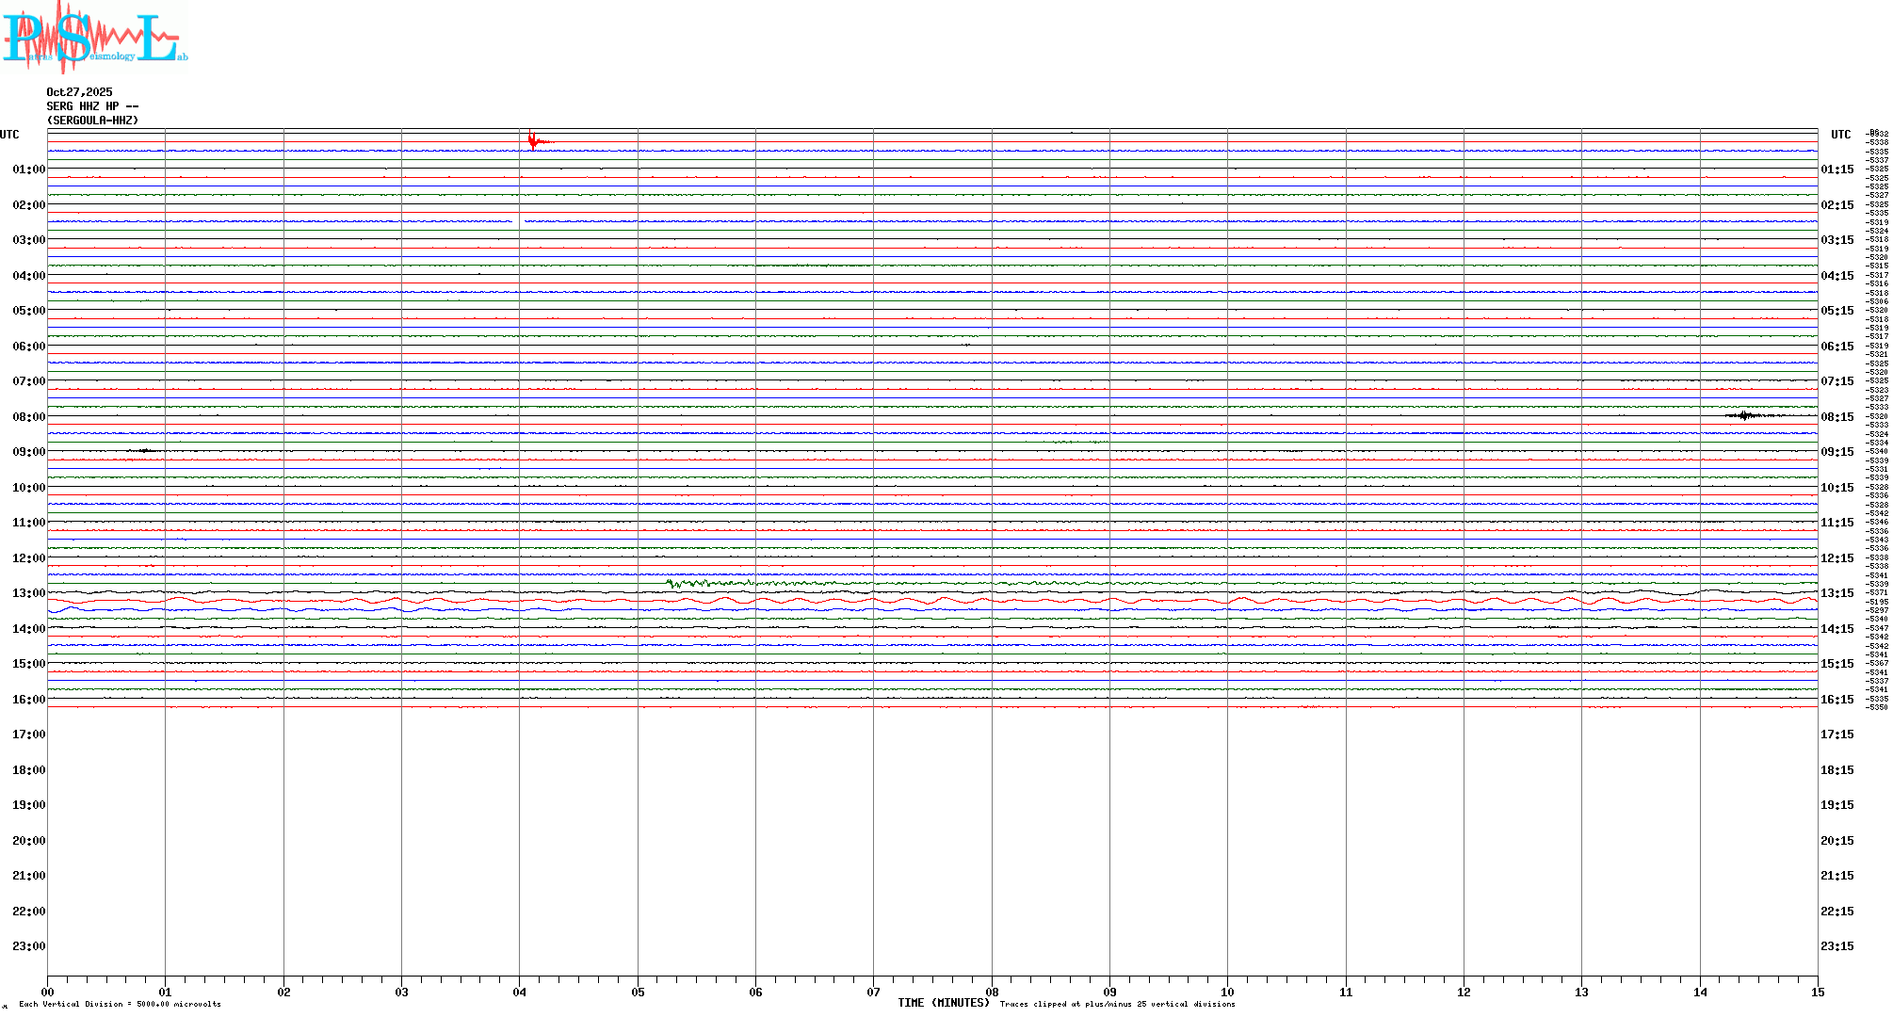Click the vertical division microvolts note
The height and width of the screenshot is (1017, 1893).
pyautogui.click(x=120, y=1004)
